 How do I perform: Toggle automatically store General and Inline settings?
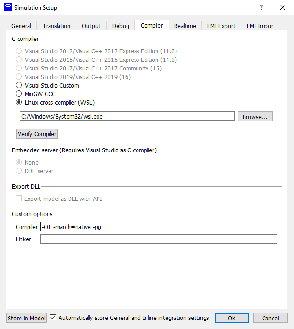pyautogui.click(x=53, y=318)
